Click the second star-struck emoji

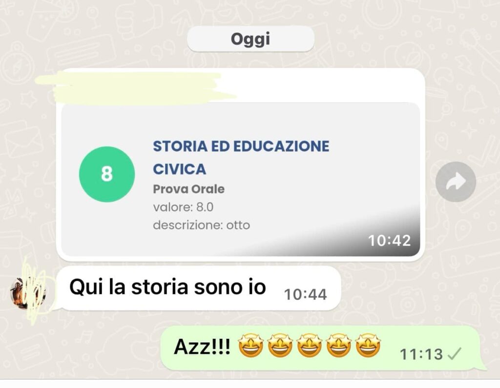(280, 345)
